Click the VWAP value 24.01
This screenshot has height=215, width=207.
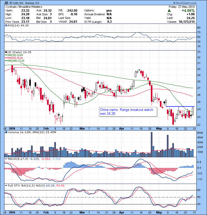coord(73,22)
